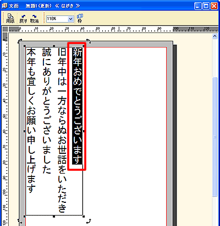Click the top-middle resize handle of text frame
The width and height of the screenshot is (220, 226).
point(54,45)
